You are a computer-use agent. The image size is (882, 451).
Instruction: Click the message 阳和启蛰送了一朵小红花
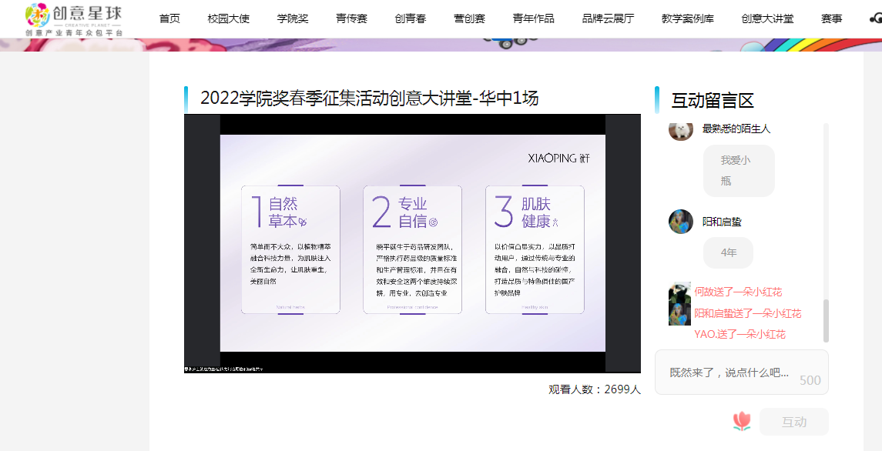[x=747, y=313]
